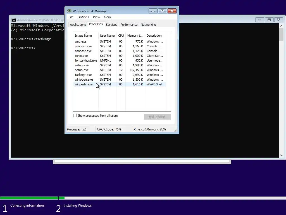
Task: Click the Task Manager title bar icon
Action: [x=69, y=11]
